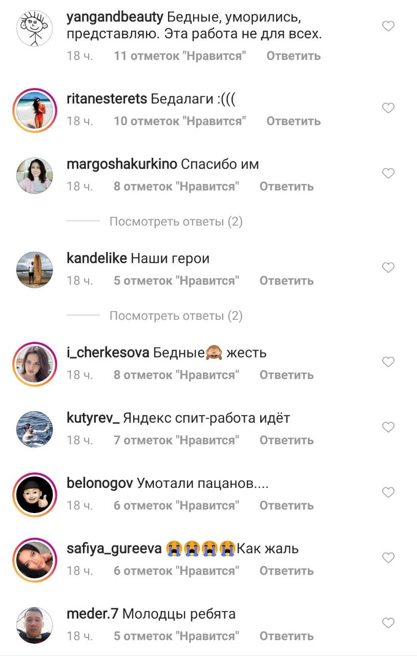This screenshot has width=417, height=656.
Task: Tap heart on kutyrev_ comment
Action: [388, 427]
